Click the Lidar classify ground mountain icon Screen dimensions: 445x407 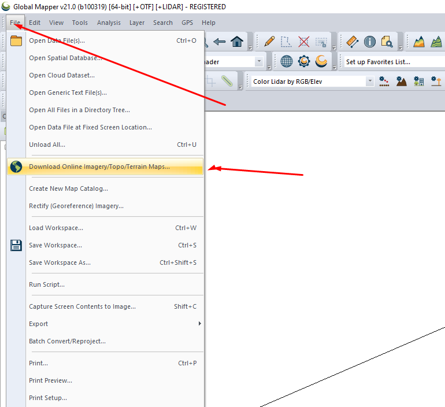[x=401, y=81]
